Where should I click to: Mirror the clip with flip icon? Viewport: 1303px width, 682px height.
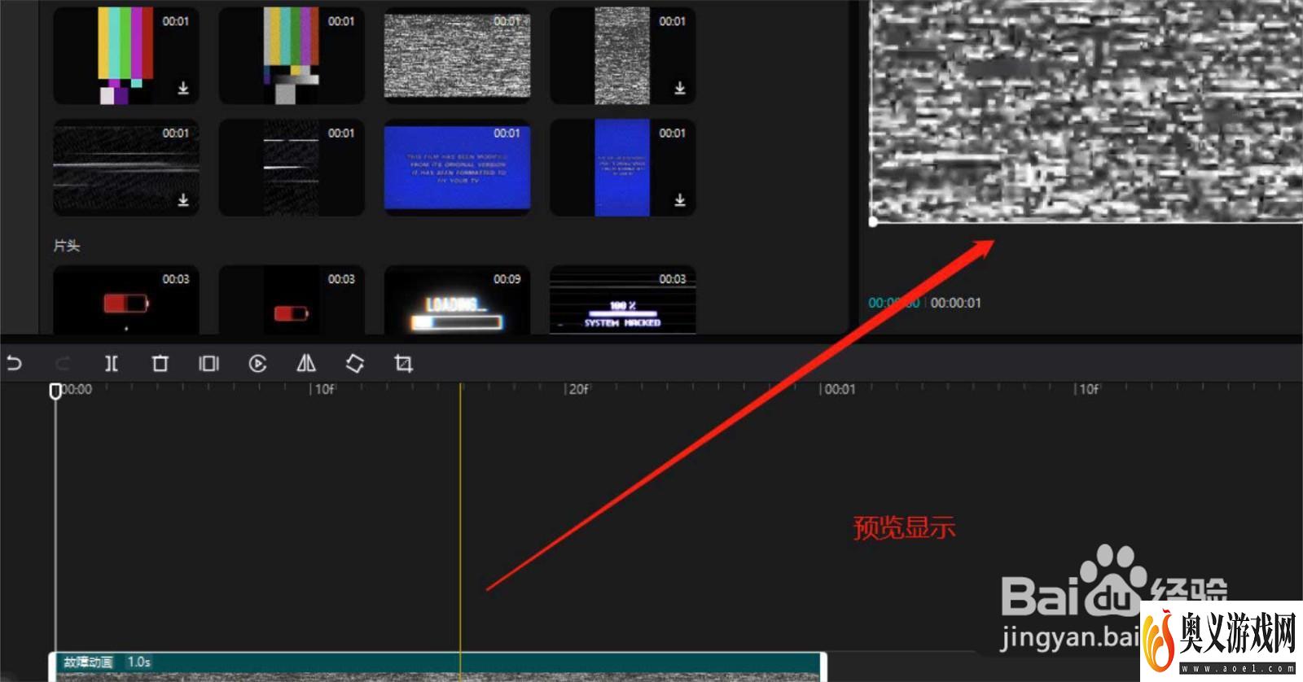click(x=306, y=363)
